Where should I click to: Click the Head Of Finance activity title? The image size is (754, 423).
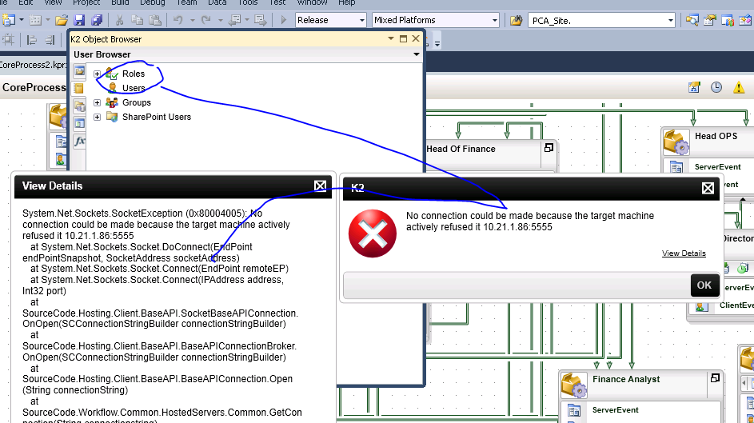(x=461, y=149)
